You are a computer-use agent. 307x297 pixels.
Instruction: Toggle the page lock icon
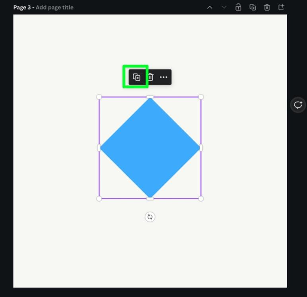coord(238,7)
